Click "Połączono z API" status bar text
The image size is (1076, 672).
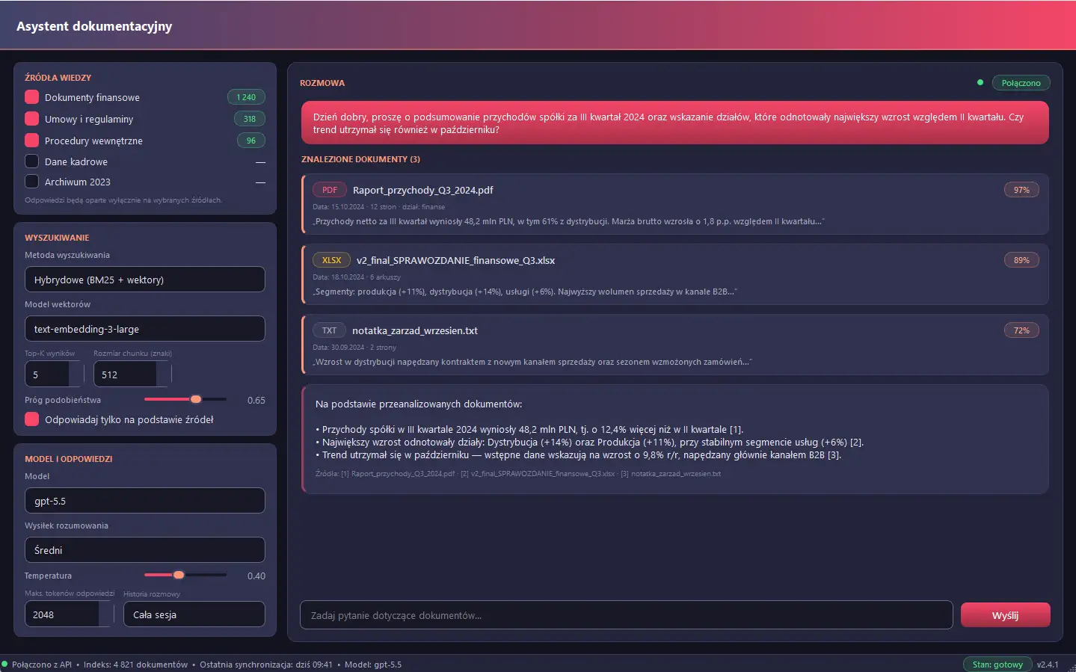click(42, 665)
